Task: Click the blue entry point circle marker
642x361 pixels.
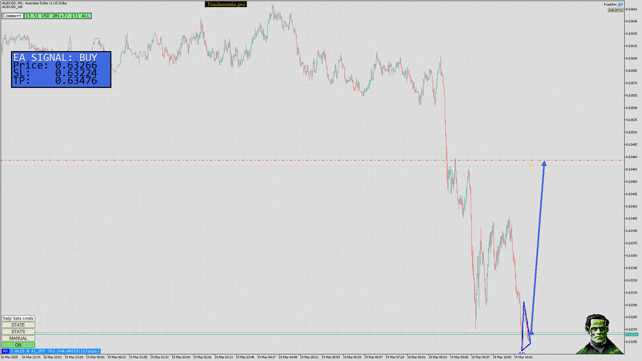Action: 532,334
